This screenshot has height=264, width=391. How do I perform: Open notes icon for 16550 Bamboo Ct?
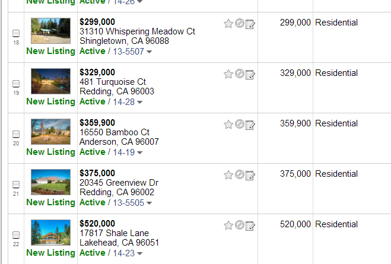pyautogui.click(x=250, y=125)
